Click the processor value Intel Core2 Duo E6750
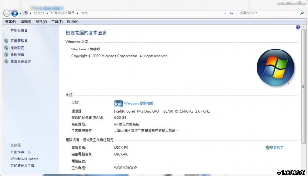Screen dimensions: 308x176 tap(162, 111)
